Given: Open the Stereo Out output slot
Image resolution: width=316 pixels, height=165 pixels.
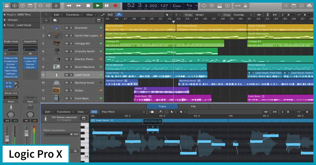Looking at the screenshot, I should click(11, 93).
